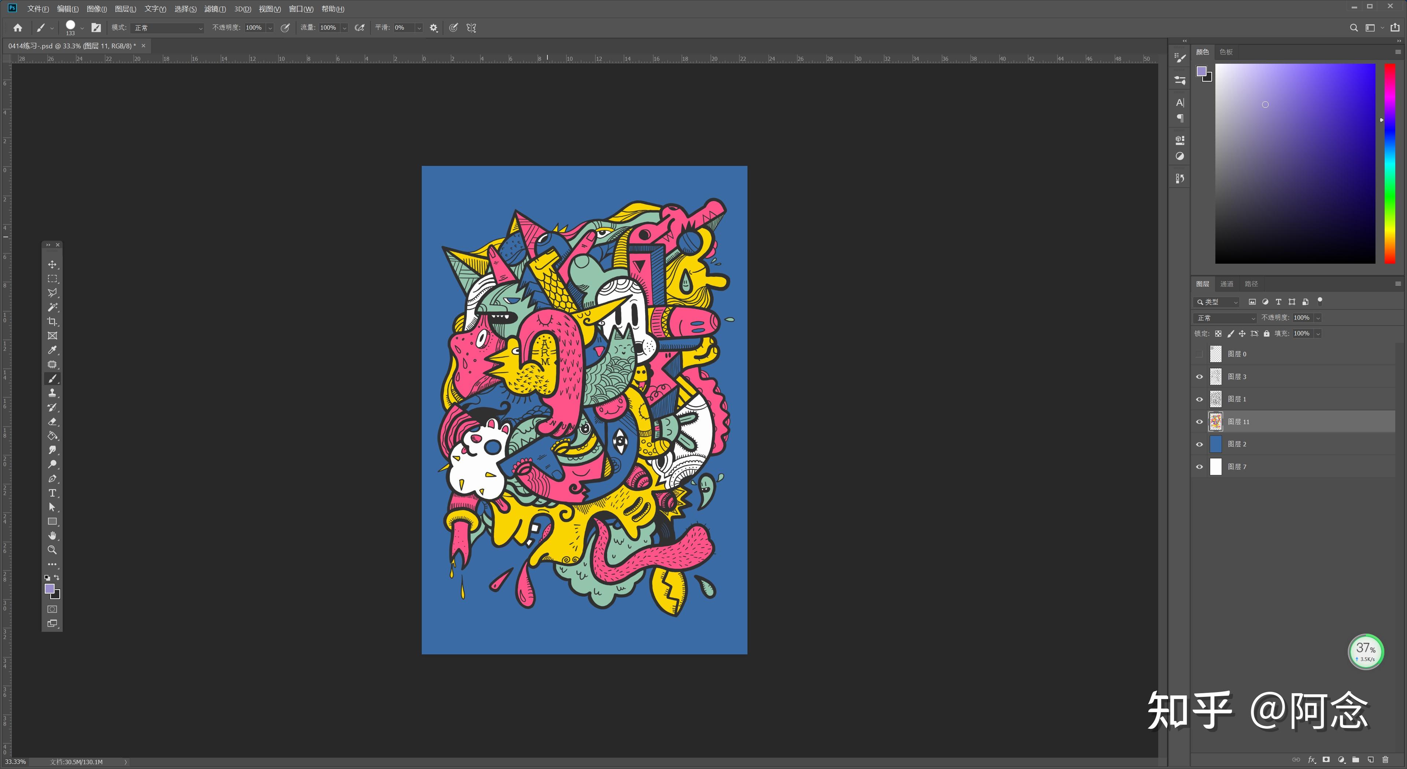The image size is (1407, 769).
Task: Show the hidden 图层 0 layer
Action: (x=1200, y=354)
